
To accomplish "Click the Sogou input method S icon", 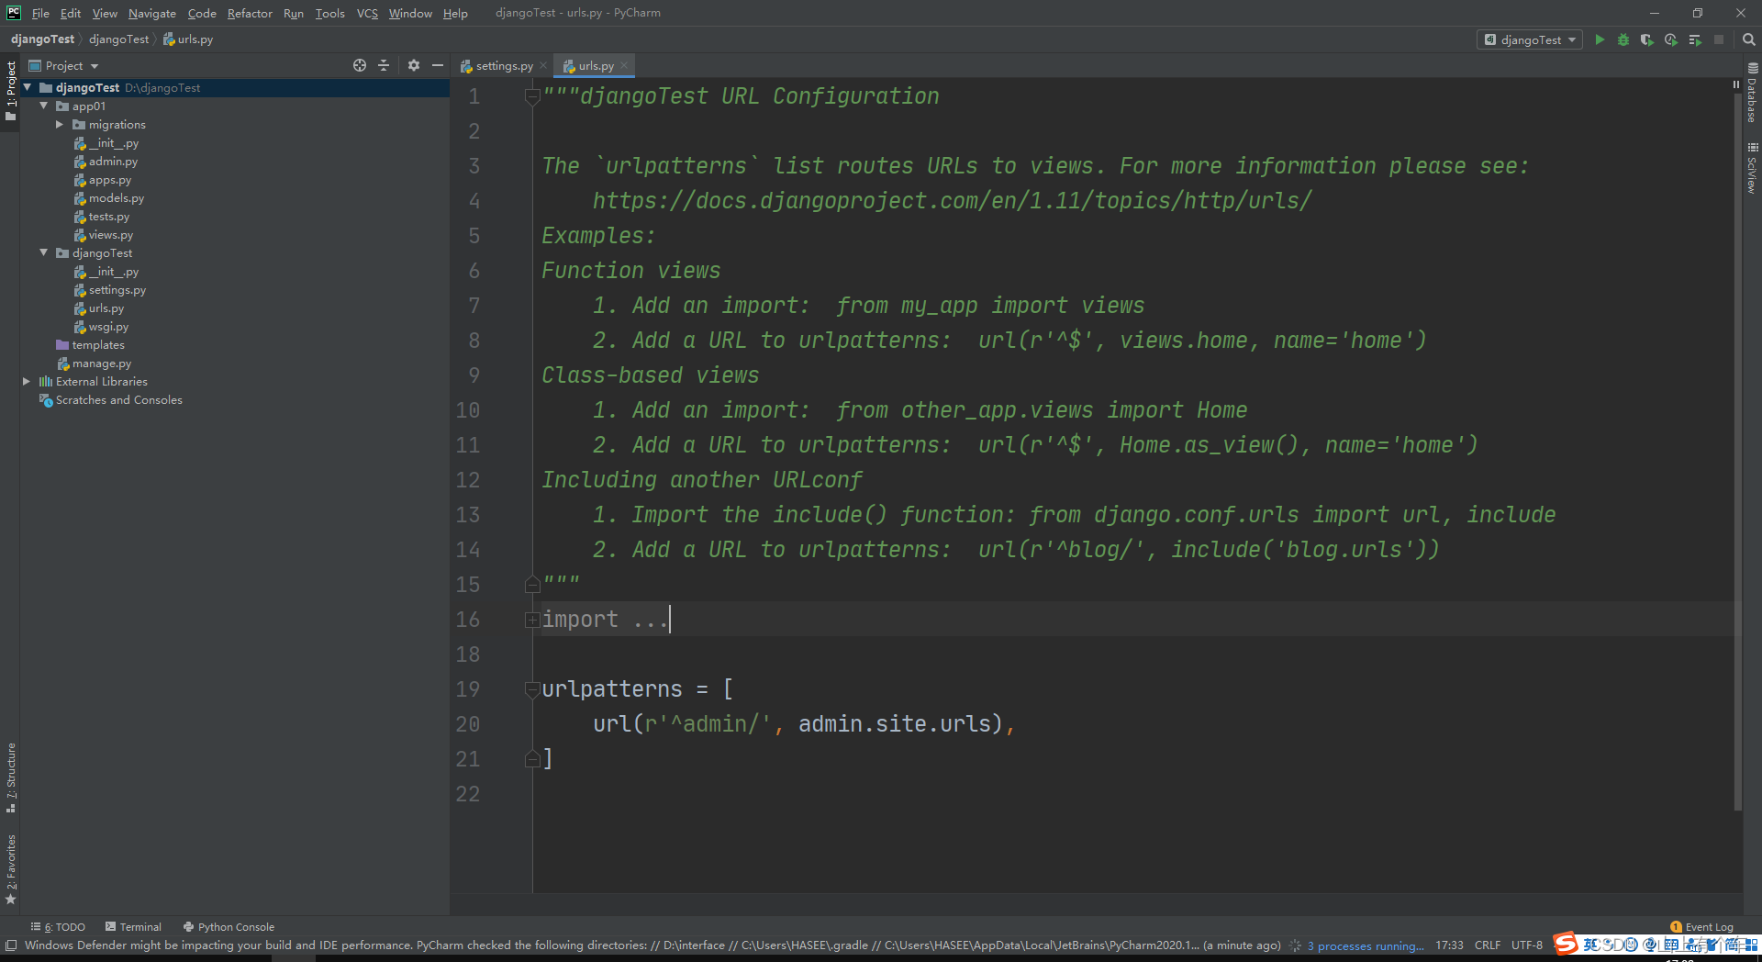I will point(1565,944).
